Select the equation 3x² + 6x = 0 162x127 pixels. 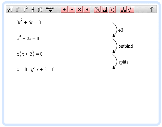29,22
